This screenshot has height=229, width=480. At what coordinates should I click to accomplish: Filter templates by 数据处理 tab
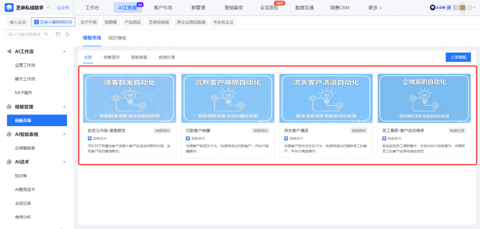(x=167, y=57)
